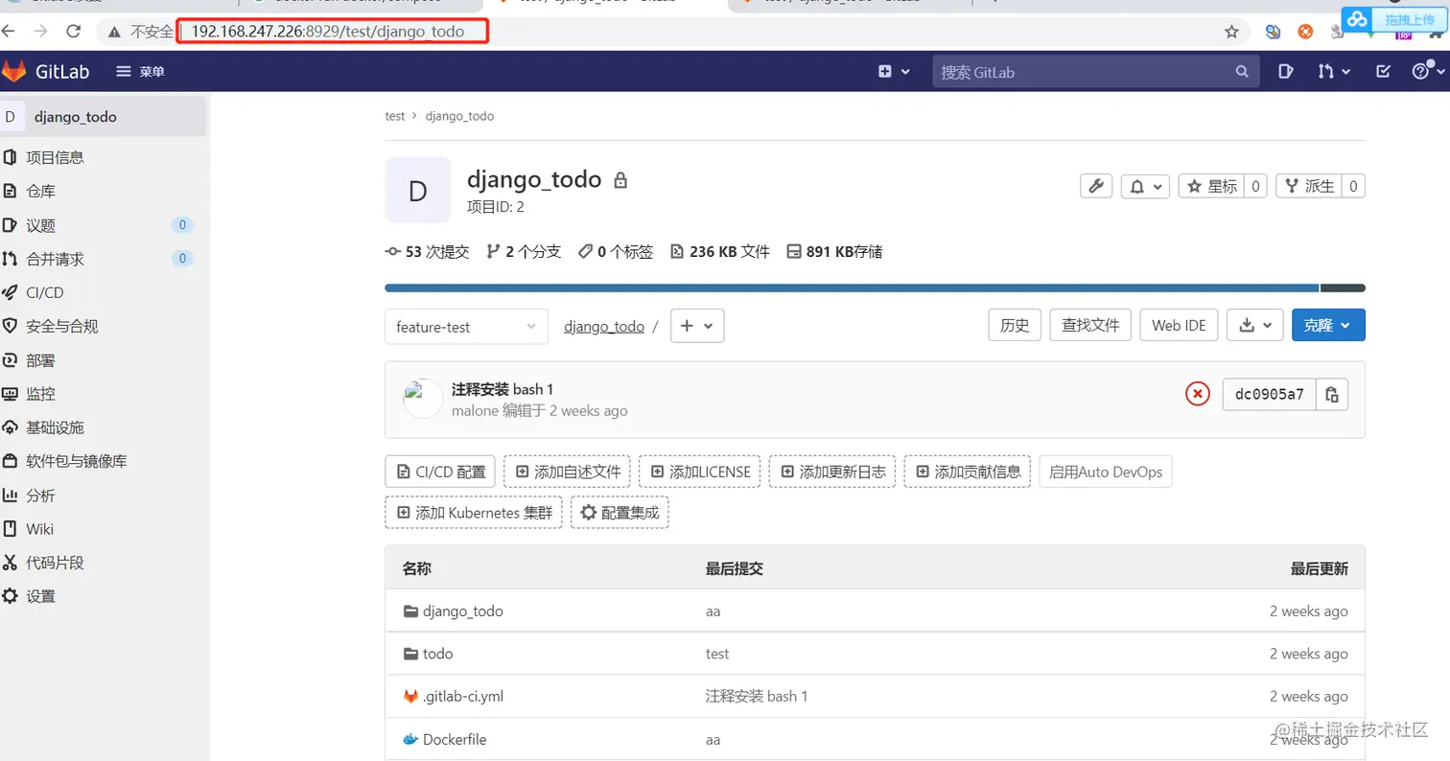Click the 启用Auto DevOps button
This screenshot has width=1450, height=761.
[x=1106, y=472]
